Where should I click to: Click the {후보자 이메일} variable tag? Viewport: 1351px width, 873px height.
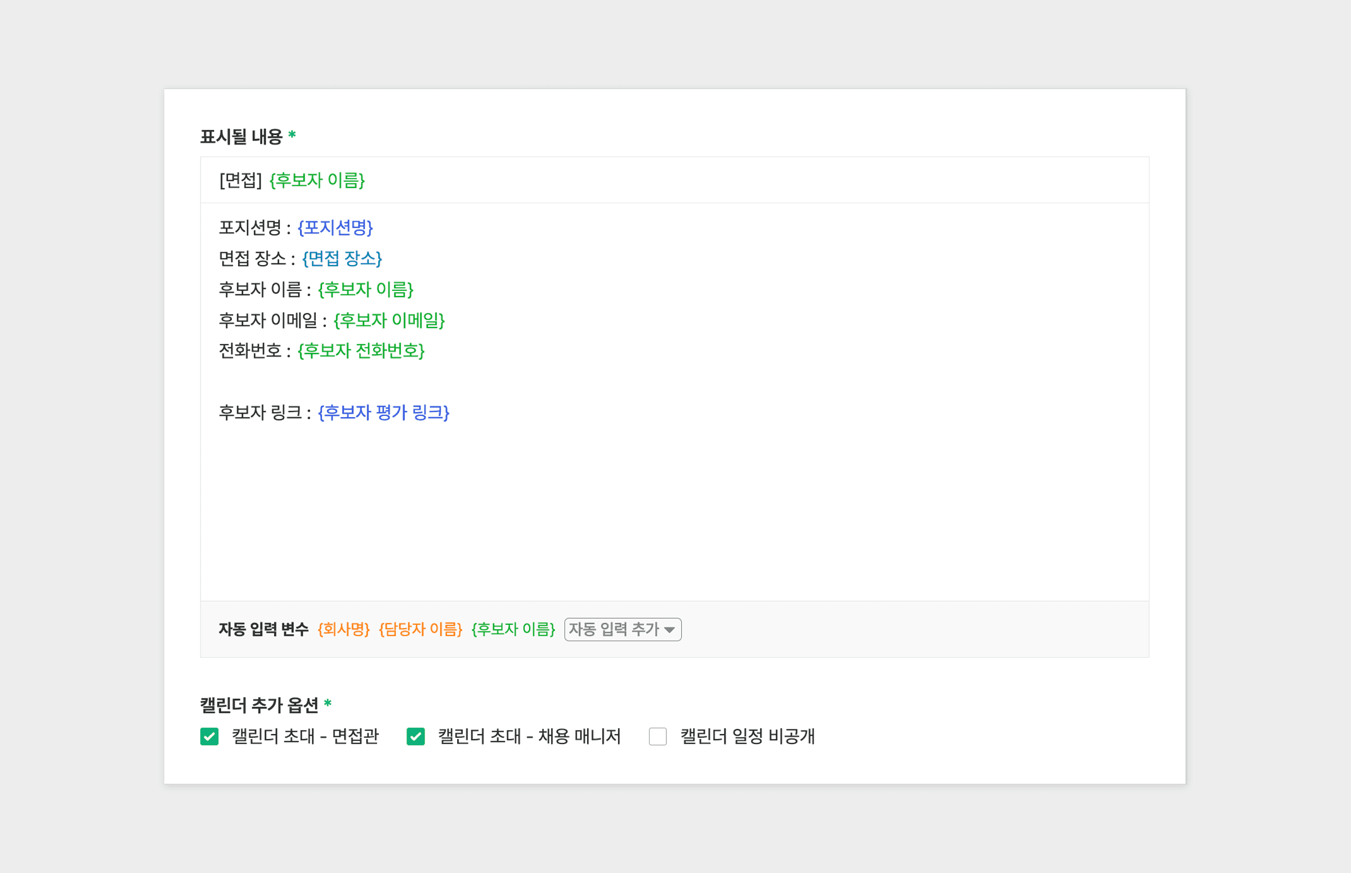point(389,320)
